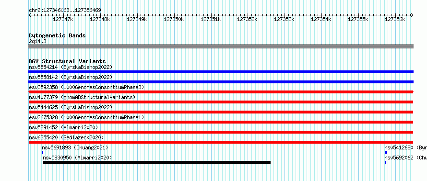Screen dimensions: 427x181
Task: Click the blue square under nsv5412680
Action: pyautogui.click(x=386, y=152)
